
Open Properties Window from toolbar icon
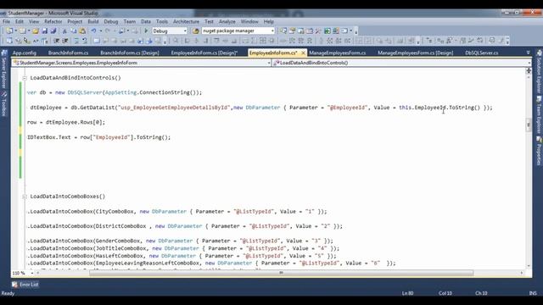[292, 30]
